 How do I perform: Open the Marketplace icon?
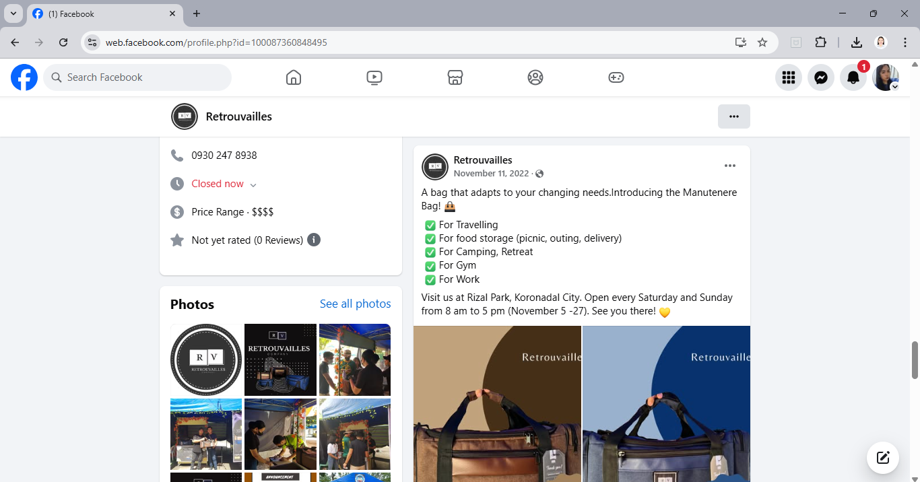[x=455, y=77]
